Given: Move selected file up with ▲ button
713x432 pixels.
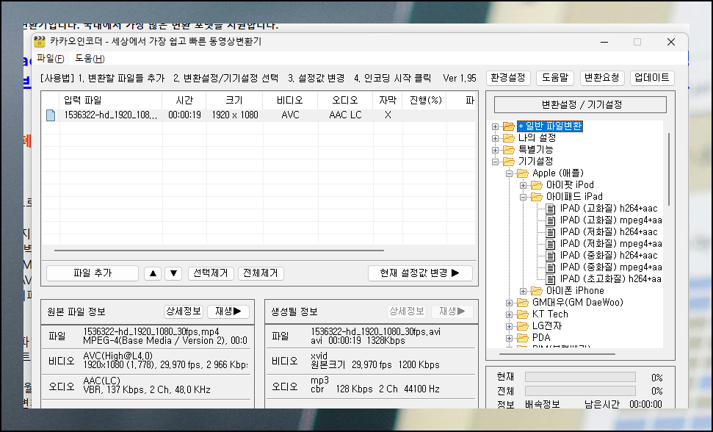Looking at the screenshot, I should click(153, 273).
